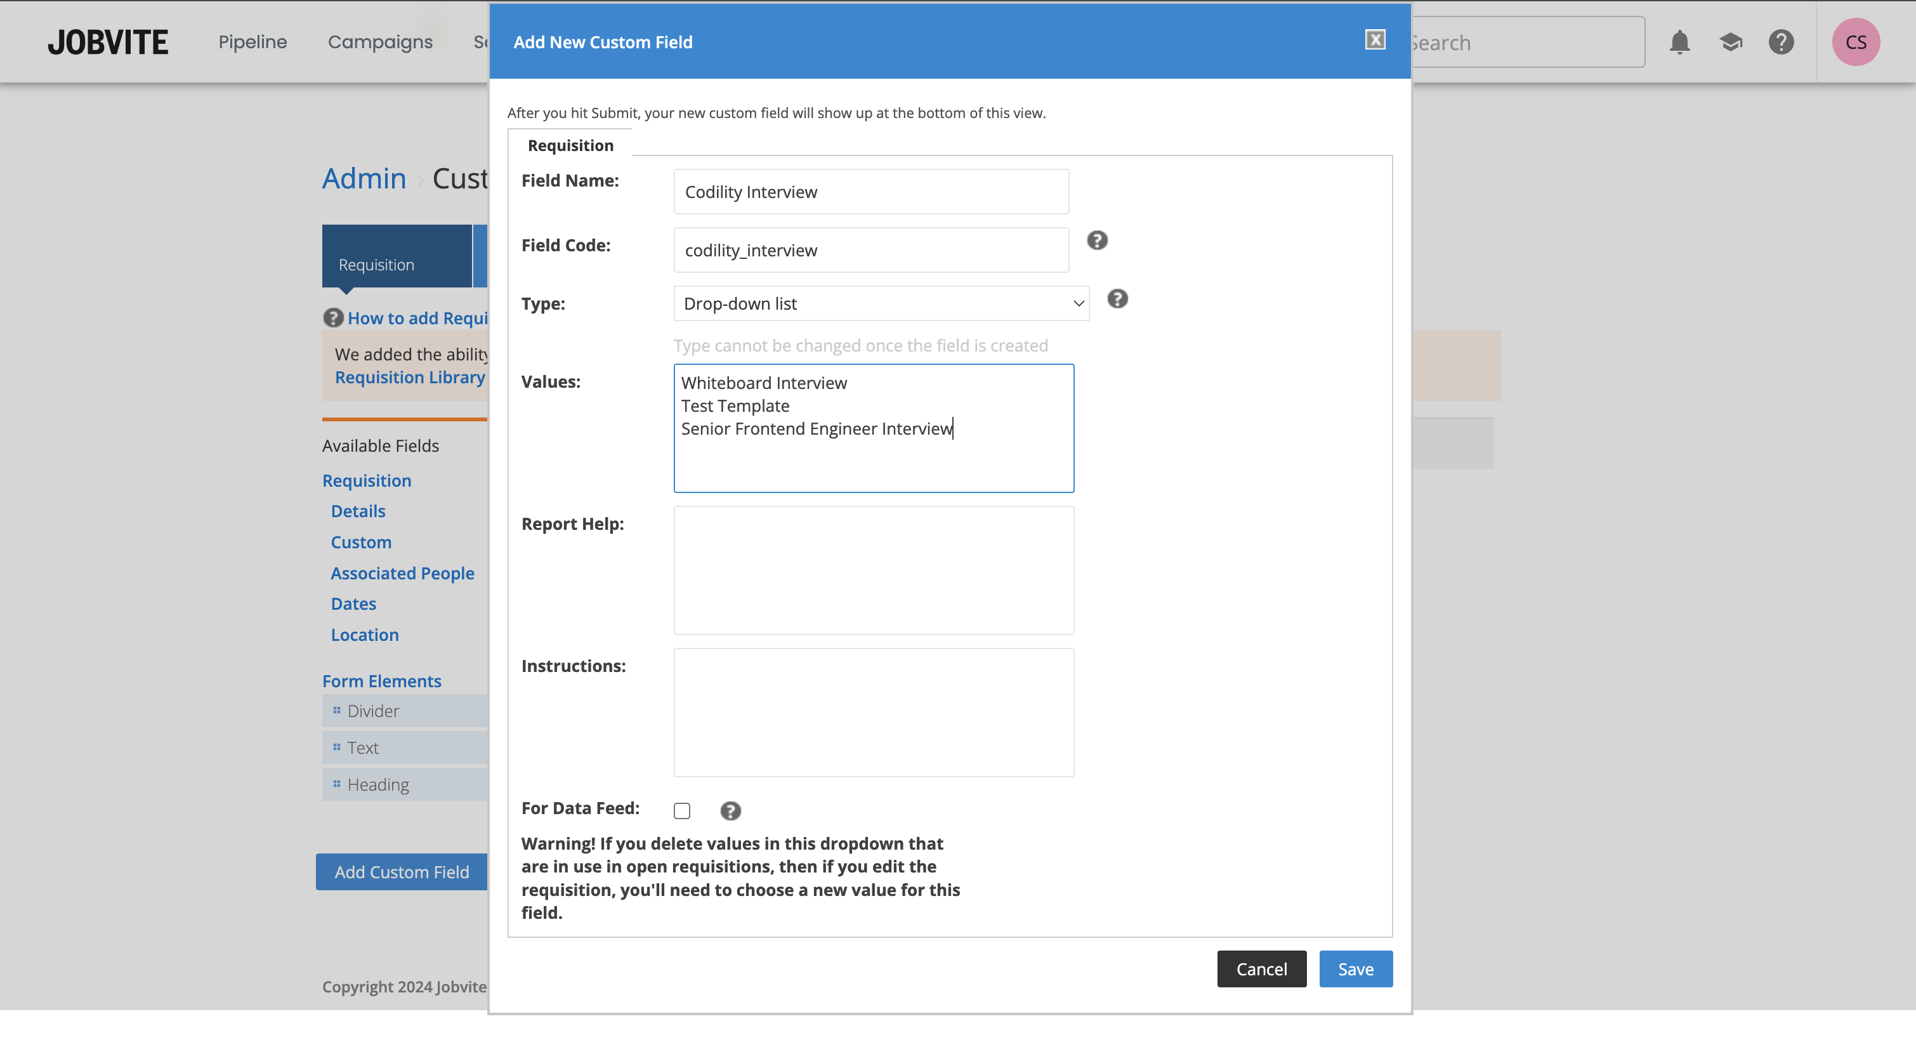This screenshot has height=1047, width=1916.
Task: Open the notifications bell
Action: pos(1679,43)
